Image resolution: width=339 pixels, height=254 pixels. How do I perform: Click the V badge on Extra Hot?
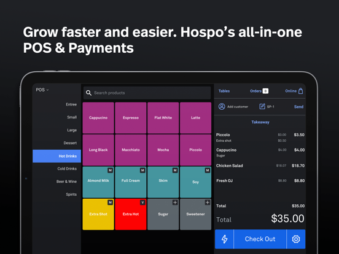142,202
